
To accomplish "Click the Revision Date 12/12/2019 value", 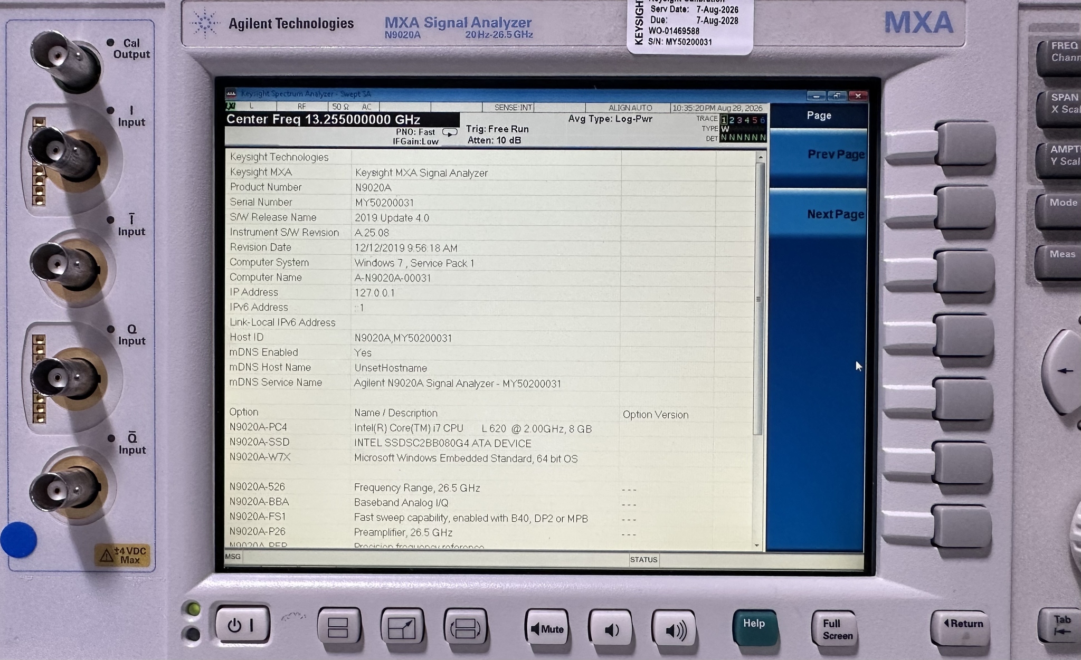I will [x=406, y=248].
